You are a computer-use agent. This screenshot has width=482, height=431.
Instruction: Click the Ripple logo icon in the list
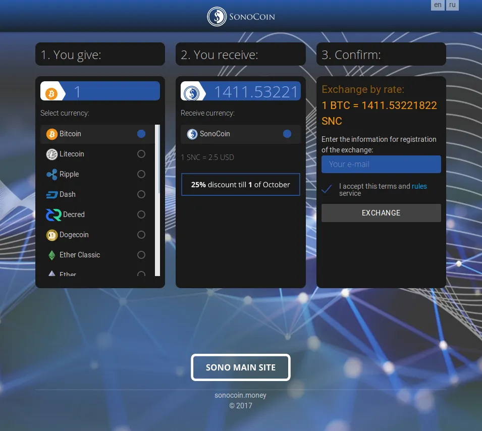click(51, 174)
